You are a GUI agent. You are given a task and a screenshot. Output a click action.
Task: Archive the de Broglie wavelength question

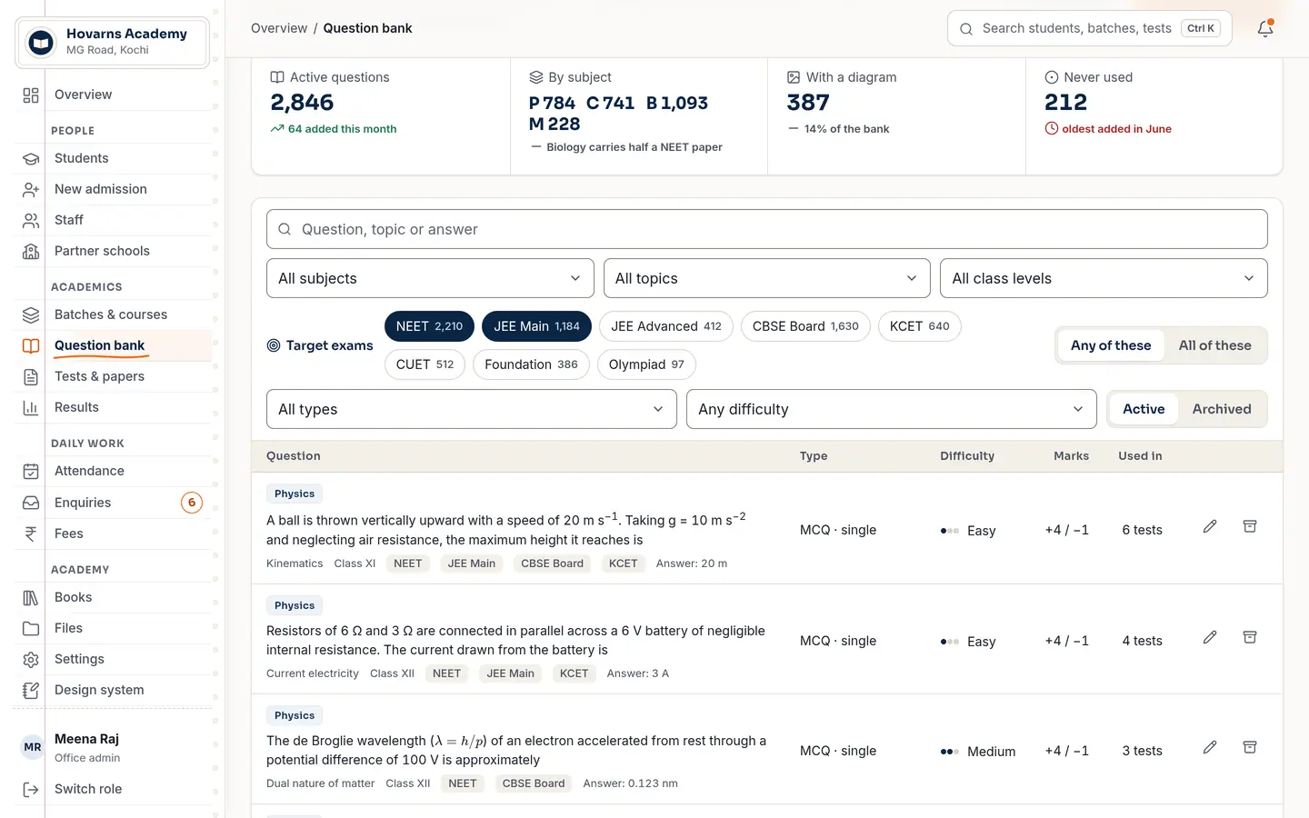tap(1250, 747)
